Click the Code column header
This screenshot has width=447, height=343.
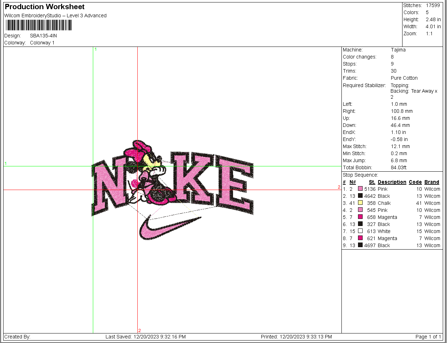(x=415, y=182)
